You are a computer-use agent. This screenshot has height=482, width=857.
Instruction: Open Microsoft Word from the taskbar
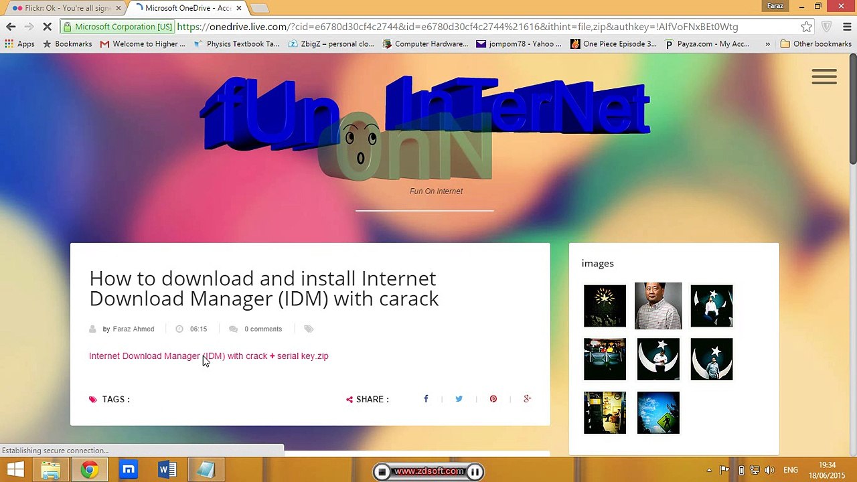coord(167,470)
